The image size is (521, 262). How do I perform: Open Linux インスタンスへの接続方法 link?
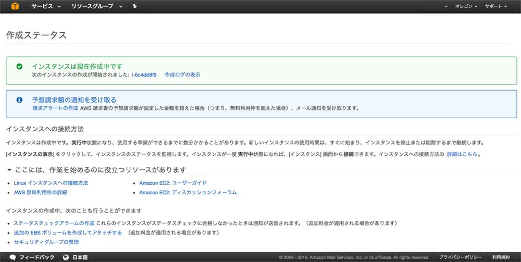click(x=51, y=183)
